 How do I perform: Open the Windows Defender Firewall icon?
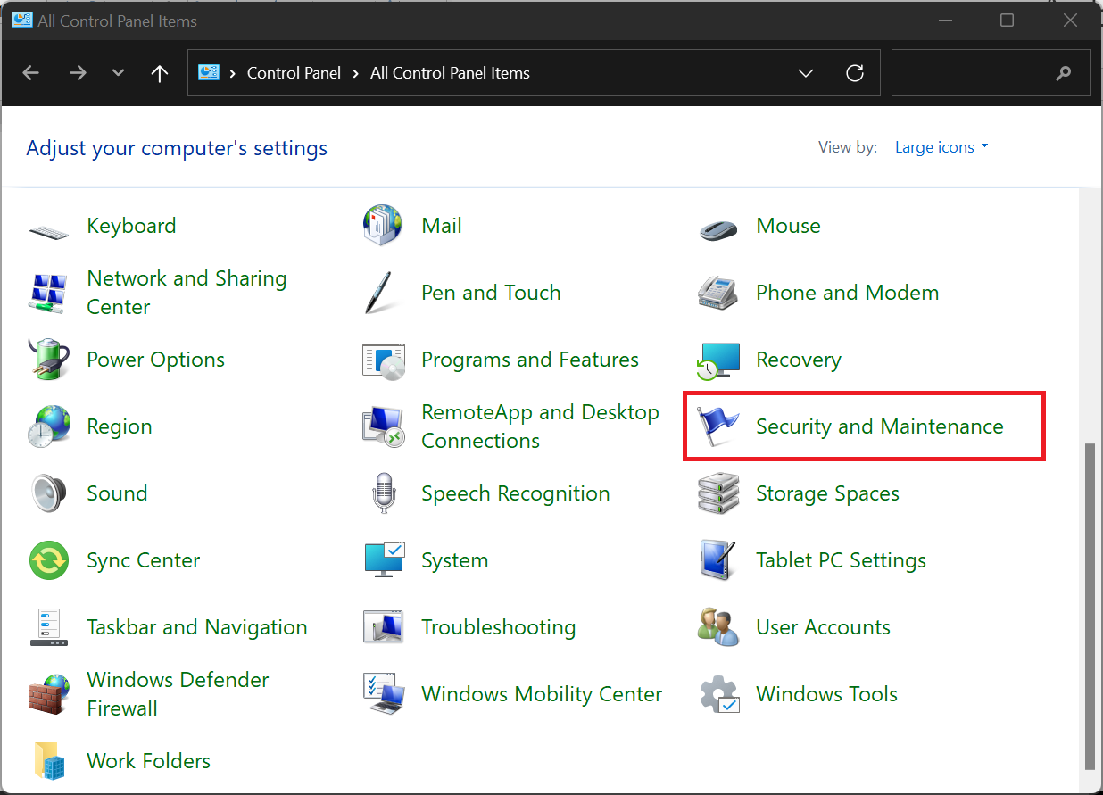coord(48,694)
